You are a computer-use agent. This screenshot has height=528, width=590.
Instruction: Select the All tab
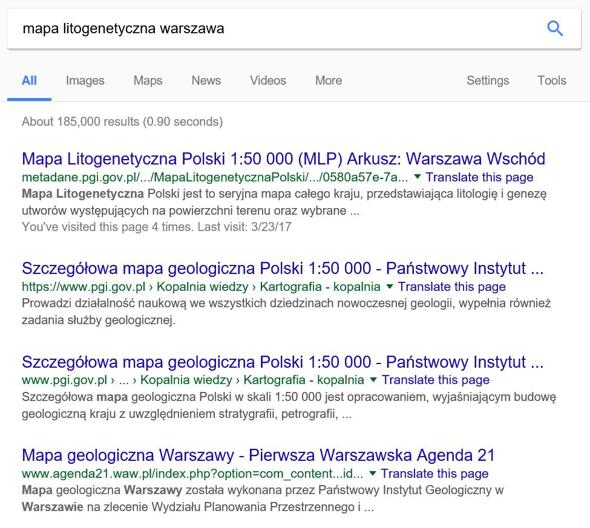click(30, 80)
